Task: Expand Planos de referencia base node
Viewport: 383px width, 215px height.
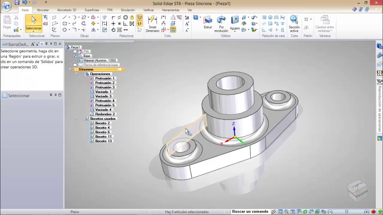Action: pos(70,65)
